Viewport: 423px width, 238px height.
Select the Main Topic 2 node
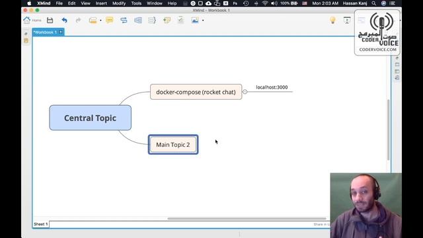[x=173, y=145]
